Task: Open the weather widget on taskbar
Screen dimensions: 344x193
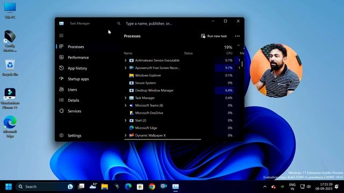Action: [x=93, y=186]
